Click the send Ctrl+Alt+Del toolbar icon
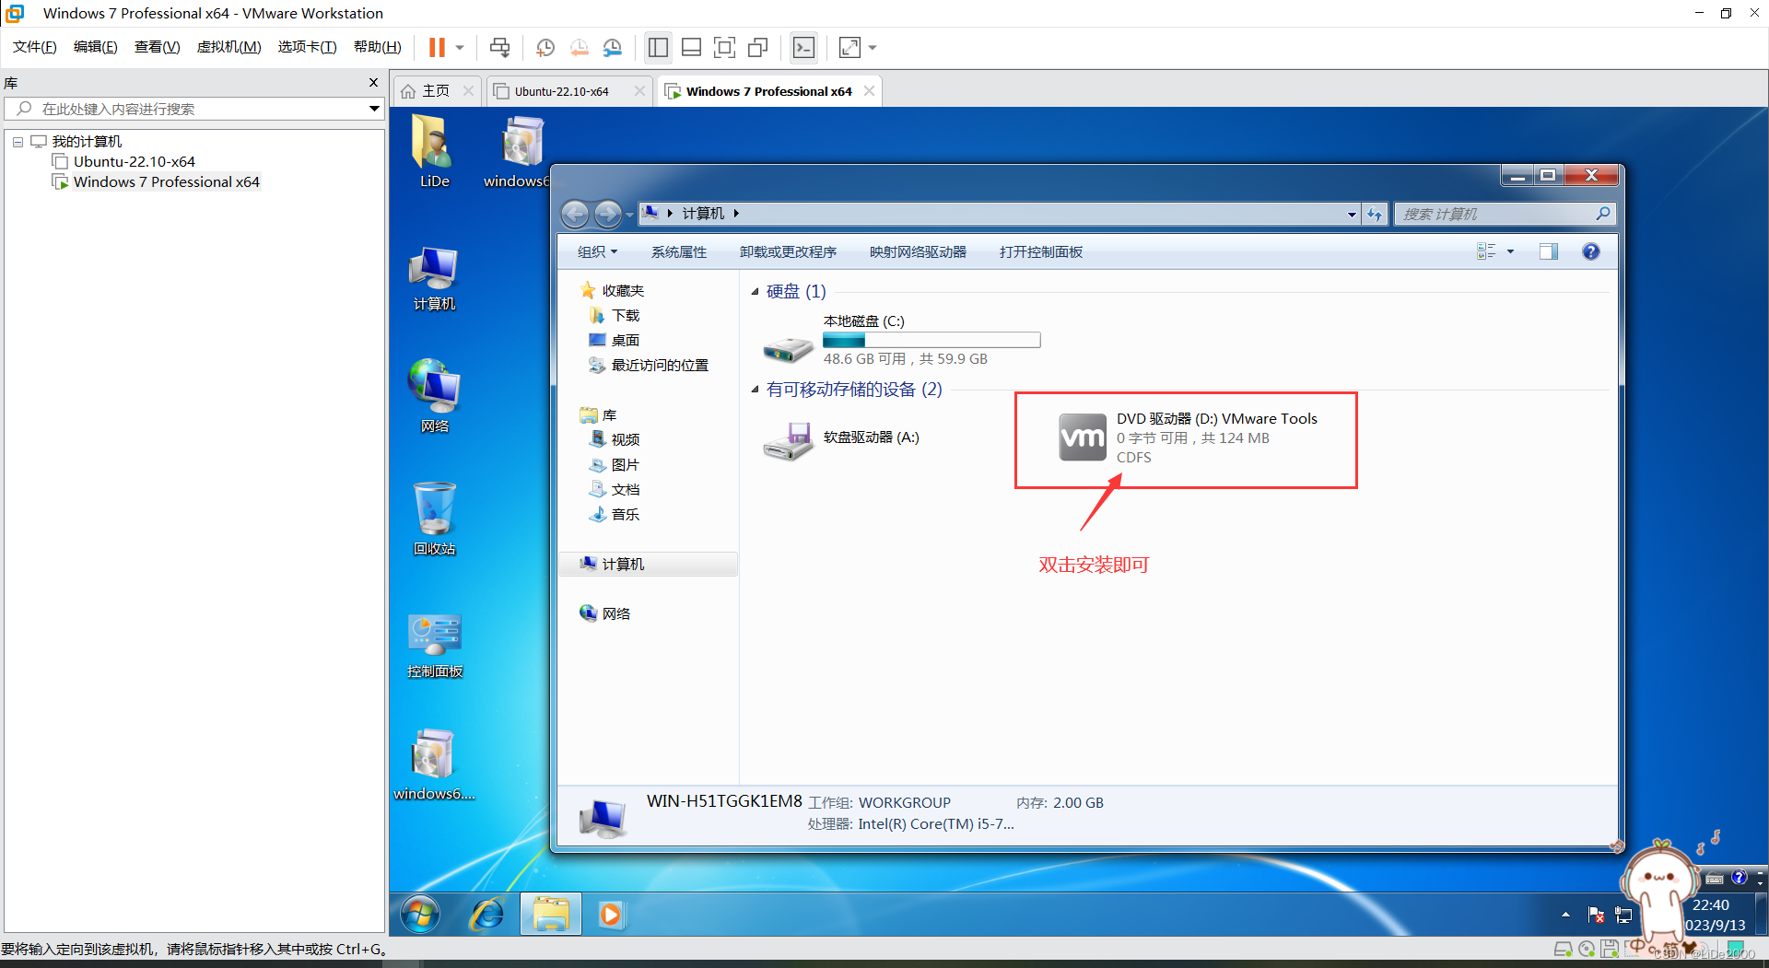Viewport: 1769px width, 968px height. tap(499, 47)
